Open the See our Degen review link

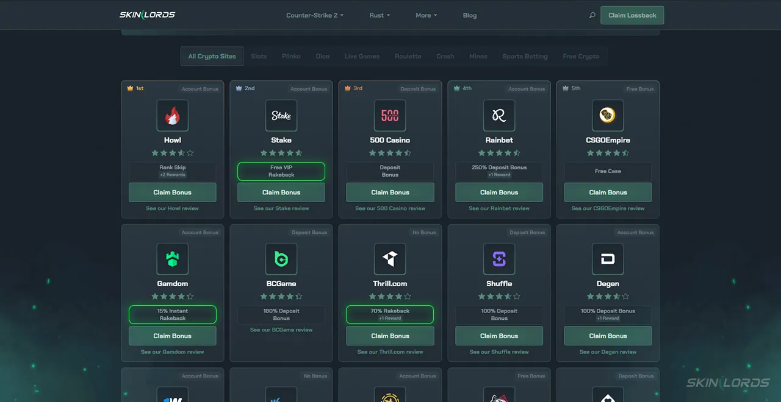608,352
